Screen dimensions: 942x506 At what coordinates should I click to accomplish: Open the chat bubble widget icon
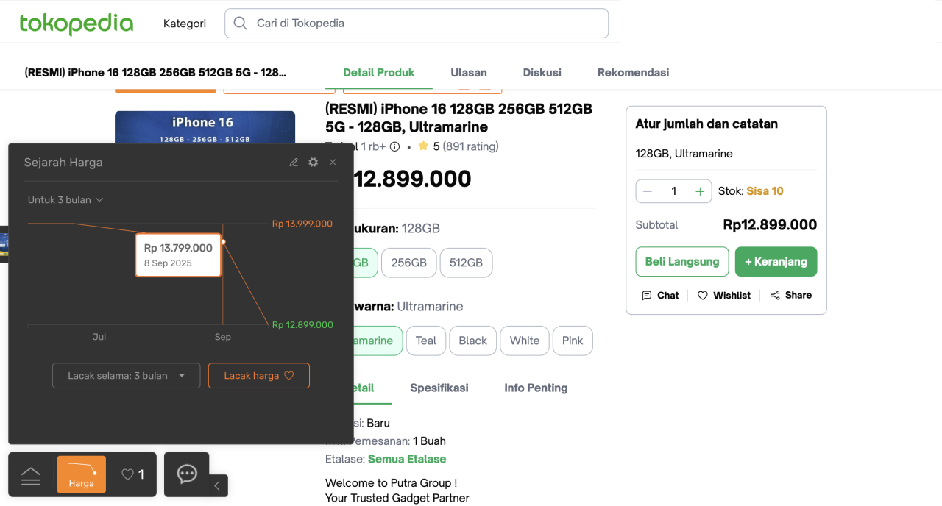[187, 474]
